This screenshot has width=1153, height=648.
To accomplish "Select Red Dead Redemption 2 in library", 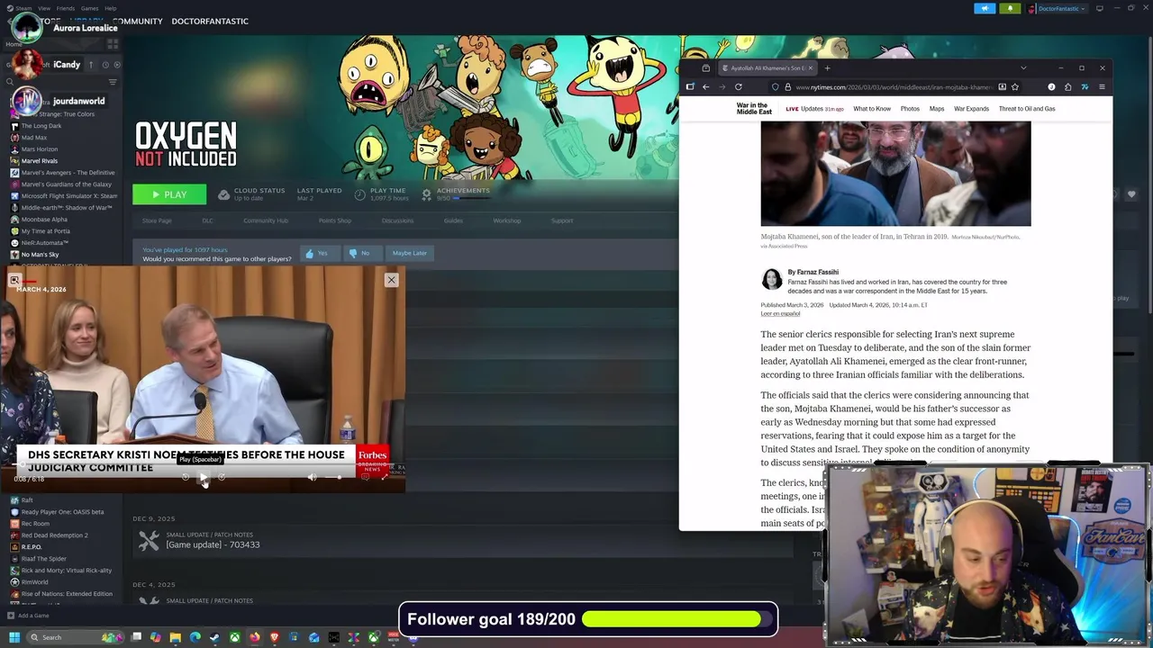I will pos(54,535).
